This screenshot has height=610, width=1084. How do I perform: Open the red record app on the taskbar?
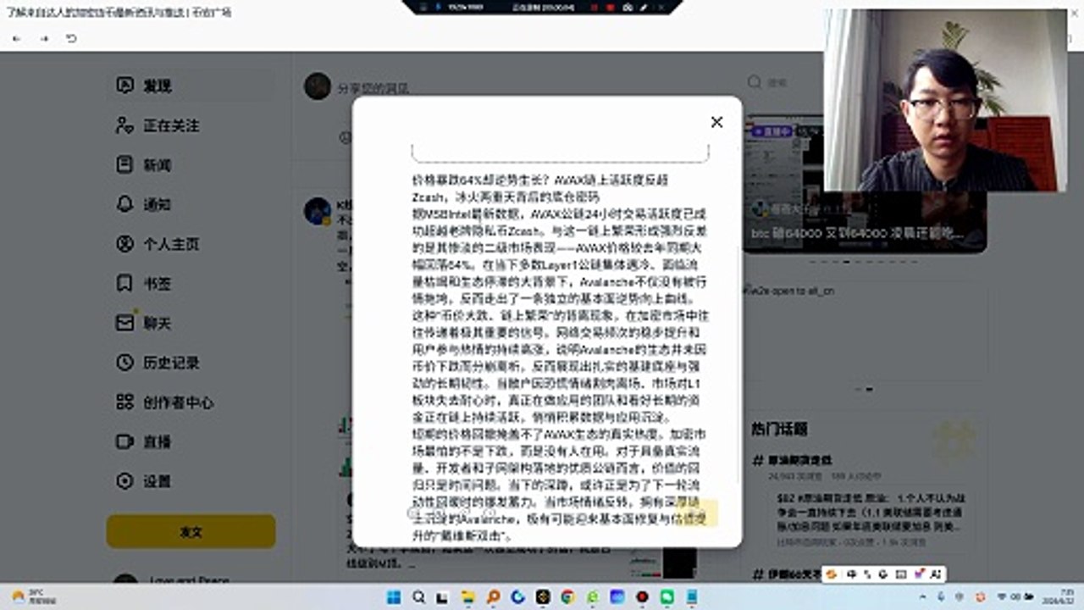642,597
